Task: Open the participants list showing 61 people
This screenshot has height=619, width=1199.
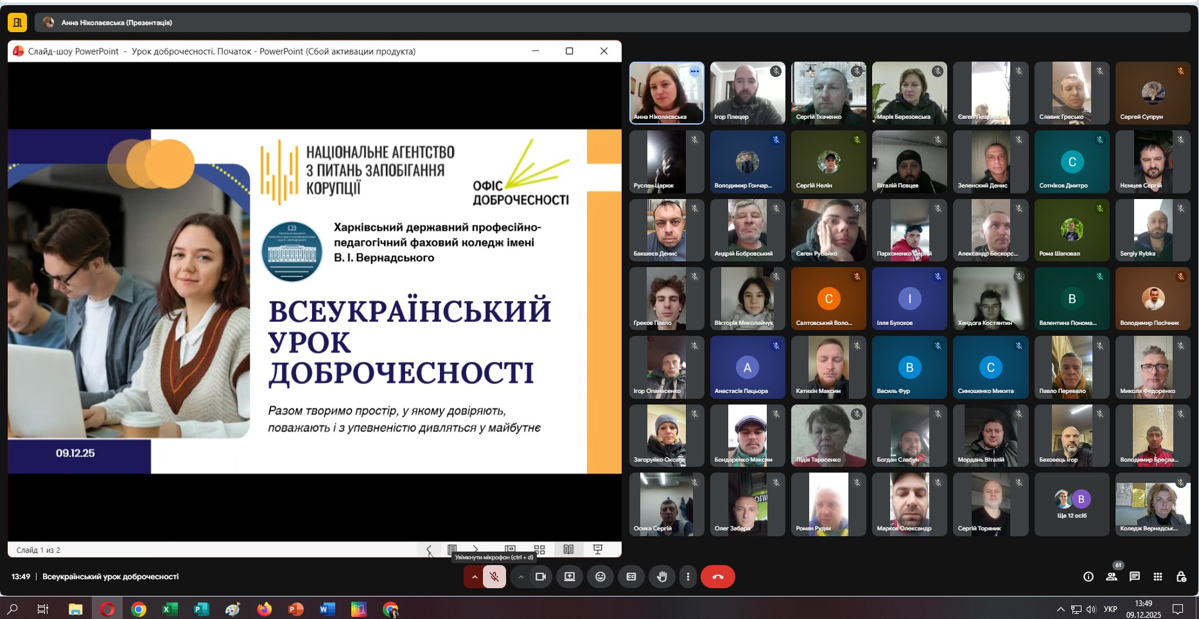Action: point(1111,577)
